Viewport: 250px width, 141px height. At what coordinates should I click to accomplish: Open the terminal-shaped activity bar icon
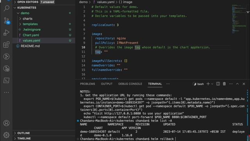click(6, 80)
